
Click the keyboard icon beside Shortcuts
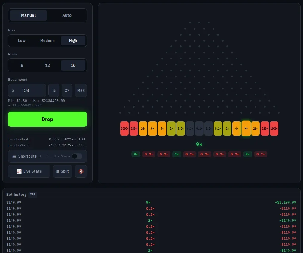(14, 156)
